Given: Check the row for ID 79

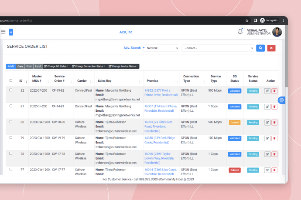Looking at the screenshot, I should [11, 137].
